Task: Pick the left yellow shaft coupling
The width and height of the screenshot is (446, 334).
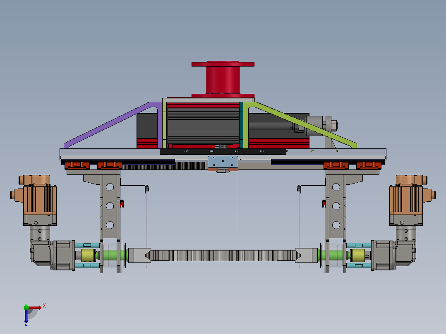Action: (x=89, y=255)
